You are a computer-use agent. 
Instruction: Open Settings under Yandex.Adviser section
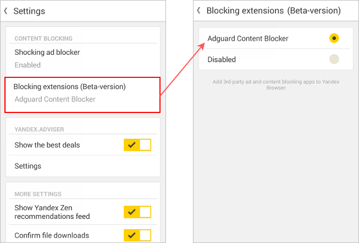[x=28, y=166]
